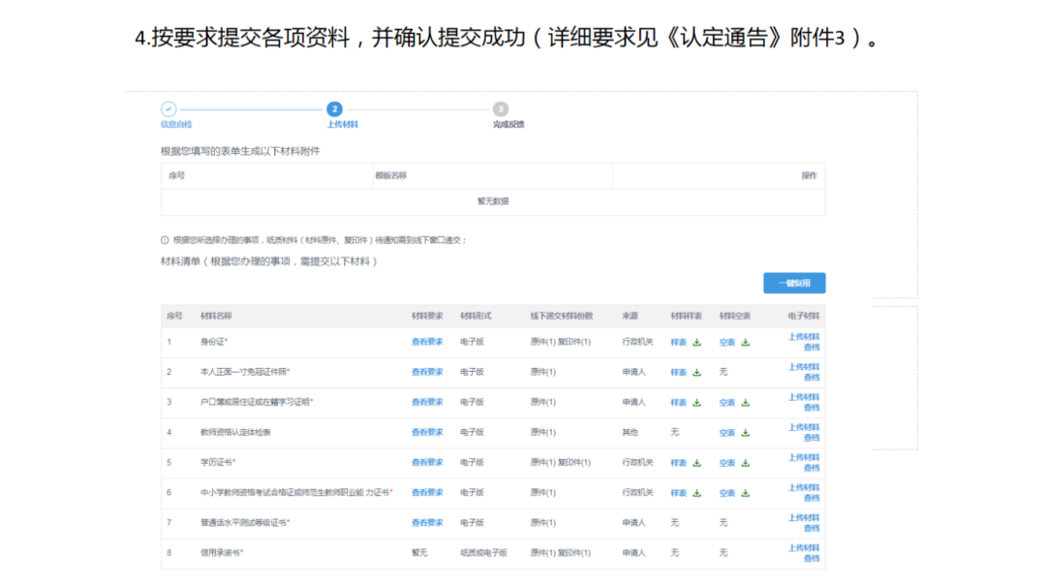This screenshot has height=587, width=1046.
Task: Download the 学历证书 sample form icon
Action: [x=696, y=463]
